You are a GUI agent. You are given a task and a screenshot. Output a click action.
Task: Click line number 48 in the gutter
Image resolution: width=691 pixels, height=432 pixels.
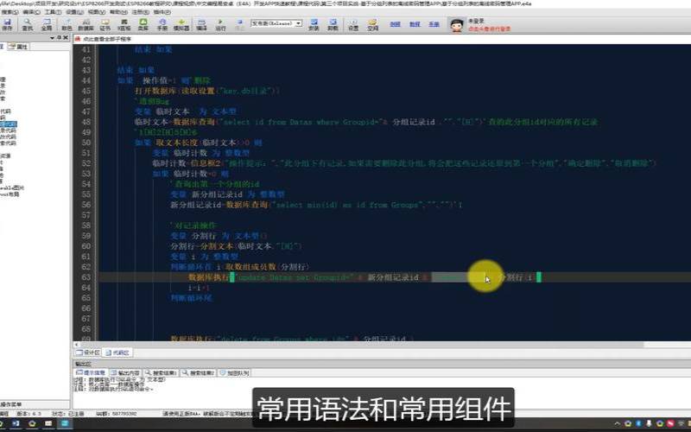(x=86, y=122)
